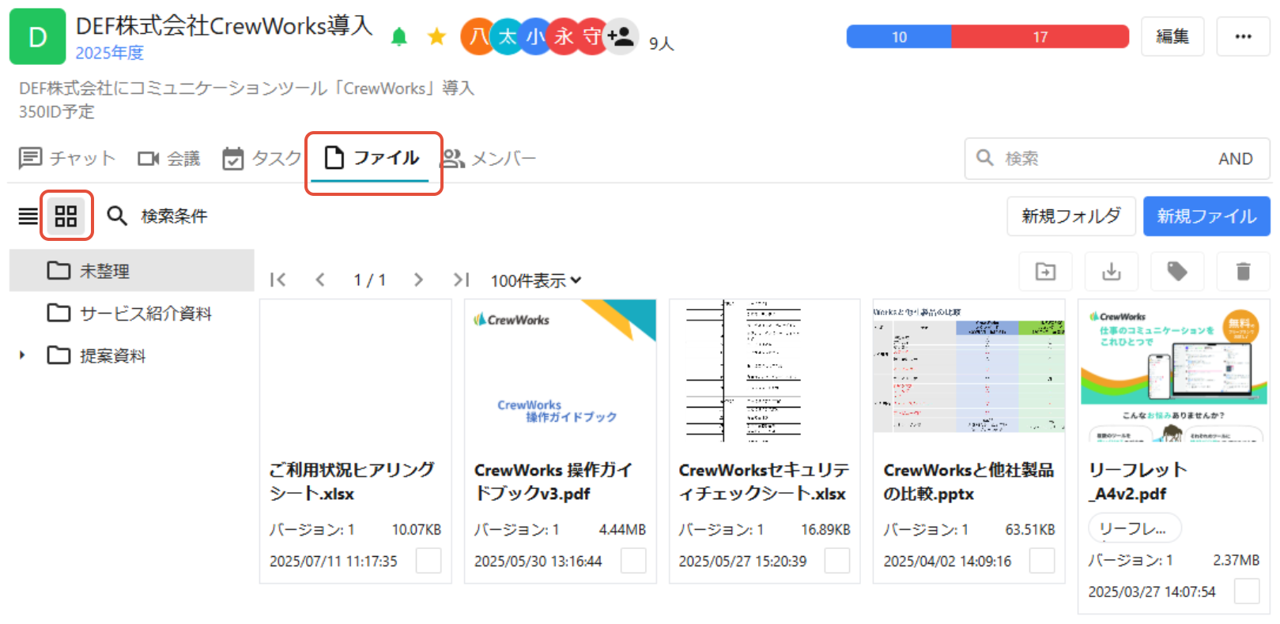This screenshot has height=624, width=1280.
Task: Click the tag icon
Action: 1177,272
